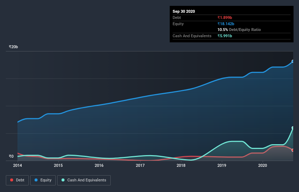Click the 2017 x-axis label
Screen dimensions: 299x192
point(140,165)
